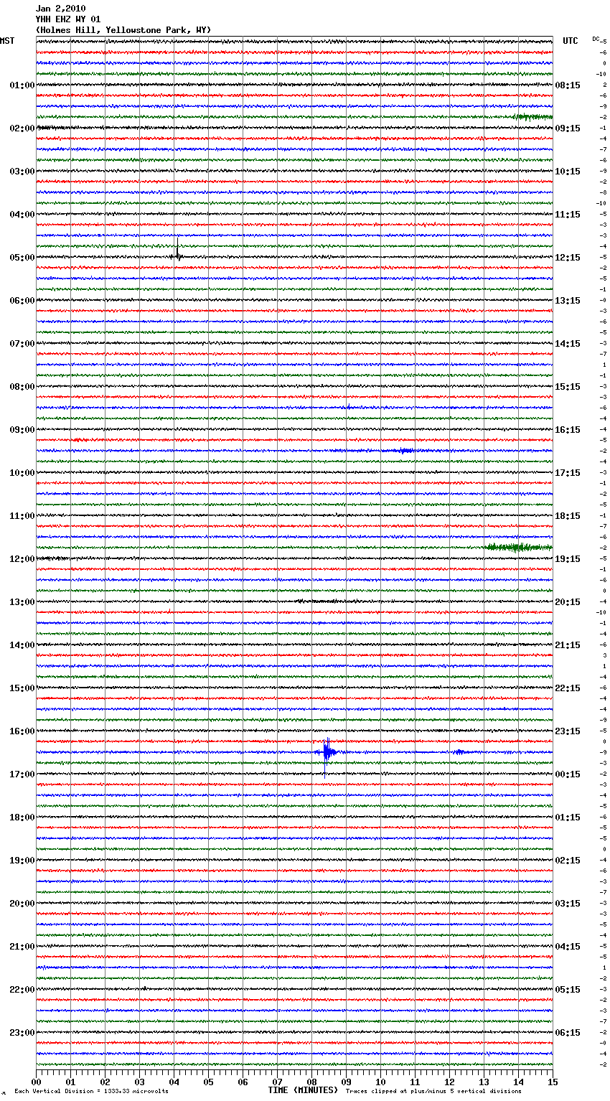Select the '05:00' MST hour label
Screen dimensions: 610x1101
(22, 258)
